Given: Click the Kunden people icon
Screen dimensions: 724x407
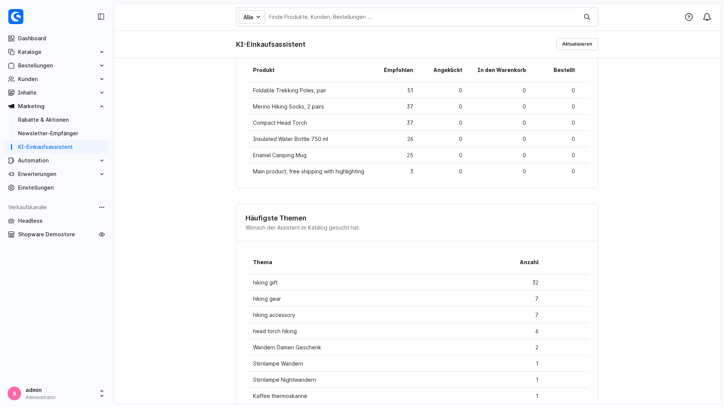Looking at the screenshot, I should tap(11, 79).
